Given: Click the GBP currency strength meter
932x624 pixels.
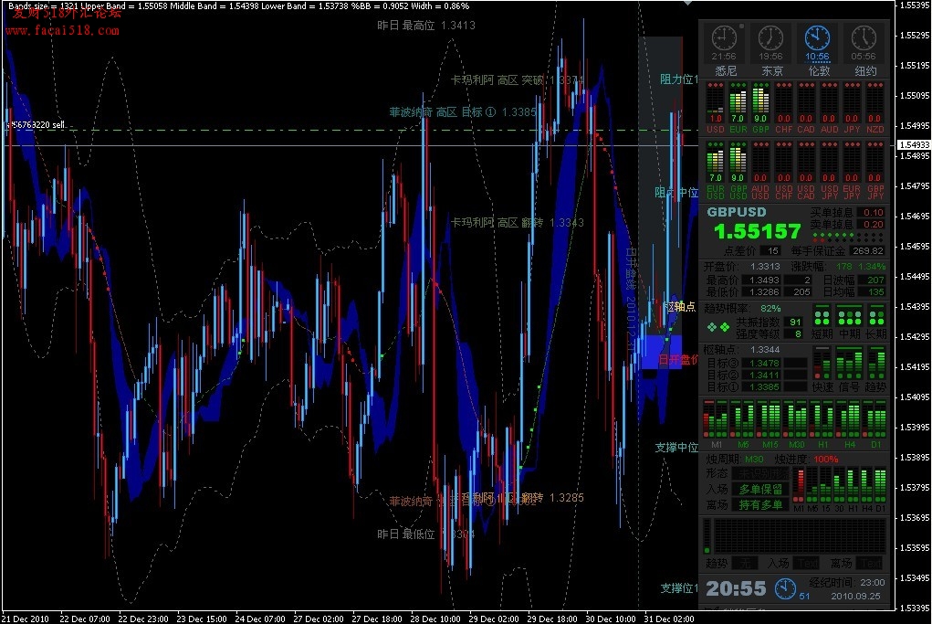Looking at the screenshot, I should click(760, 102).
